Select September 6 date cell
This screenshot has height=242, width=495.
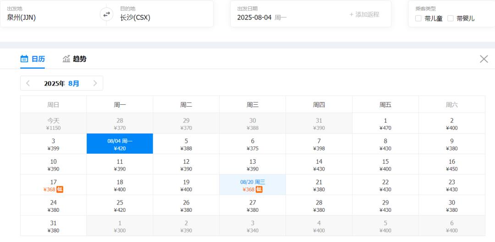coord(452,226)
